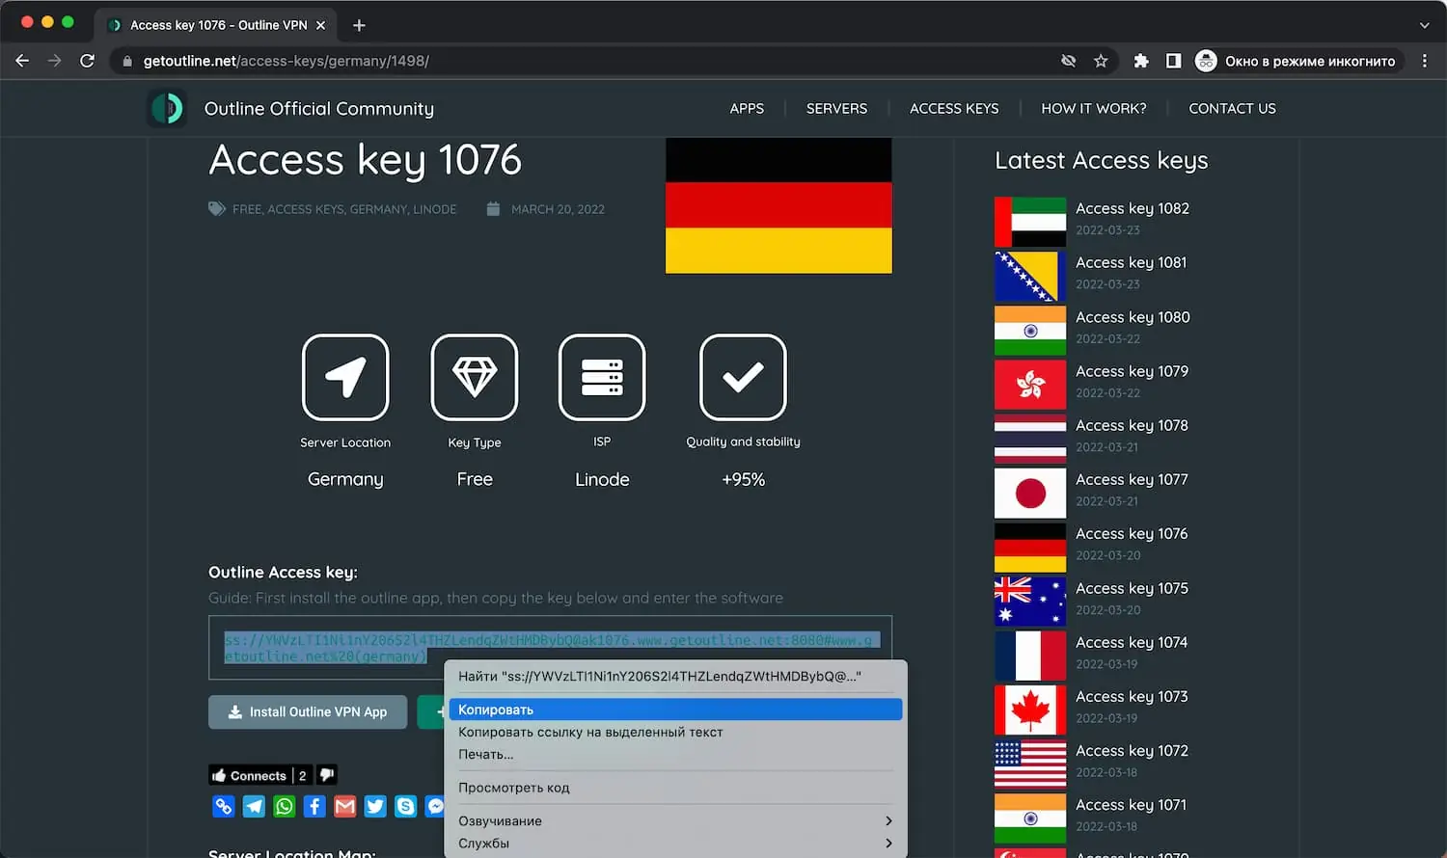Close the Access key 1076 tab
Screen dimensions: 1447x858
(x=321, y=25)
